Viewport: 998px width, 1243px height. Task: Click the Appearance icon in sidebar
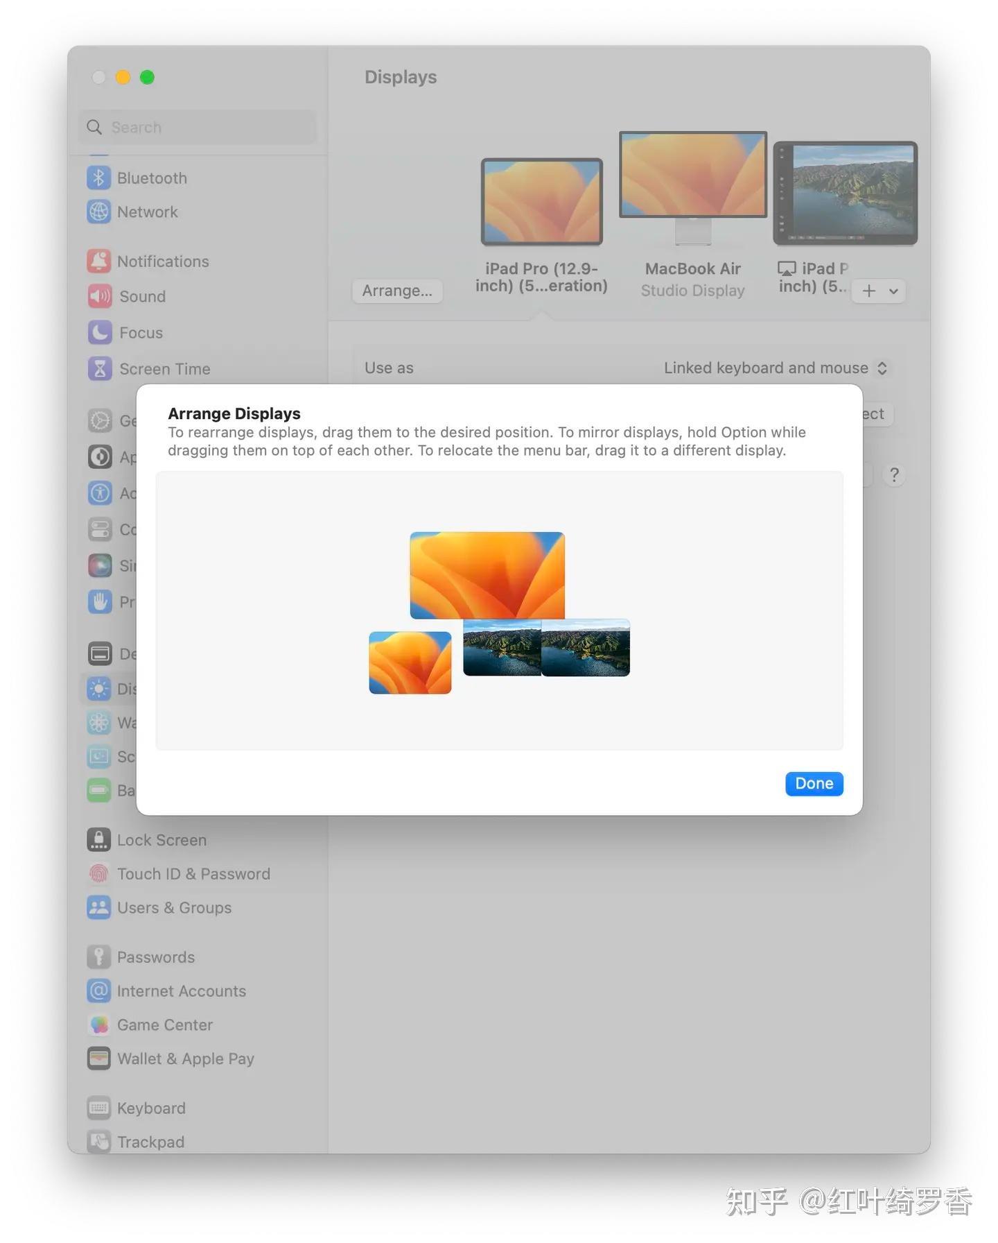click(100, 456)
